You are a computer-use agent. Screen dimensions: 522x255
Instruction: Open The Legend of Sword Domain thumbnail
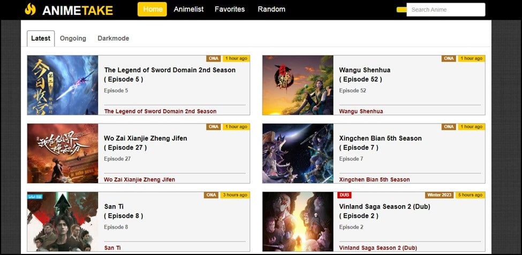tap(63, 85)
